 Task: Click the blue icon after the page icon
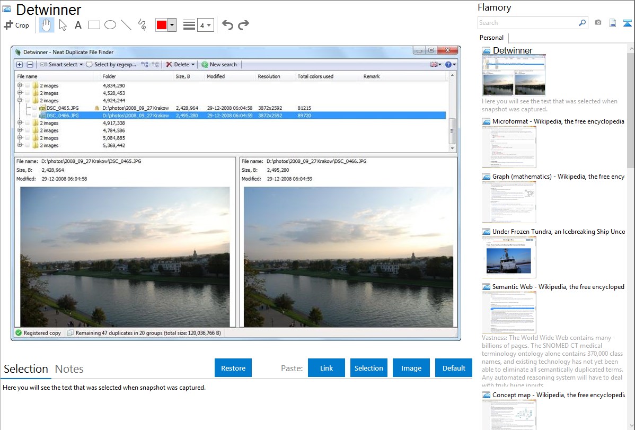(x=627, y=23)
